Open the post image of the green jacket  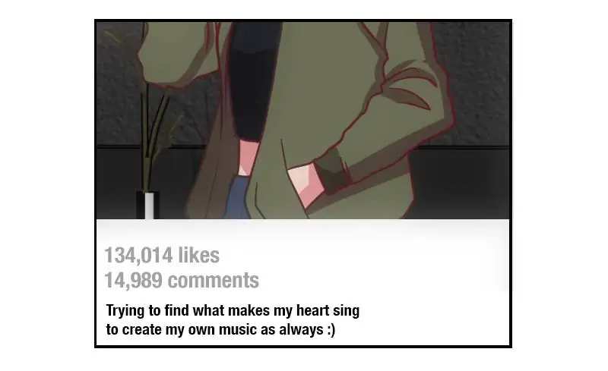pyautogui.click(x=302, y=121)
